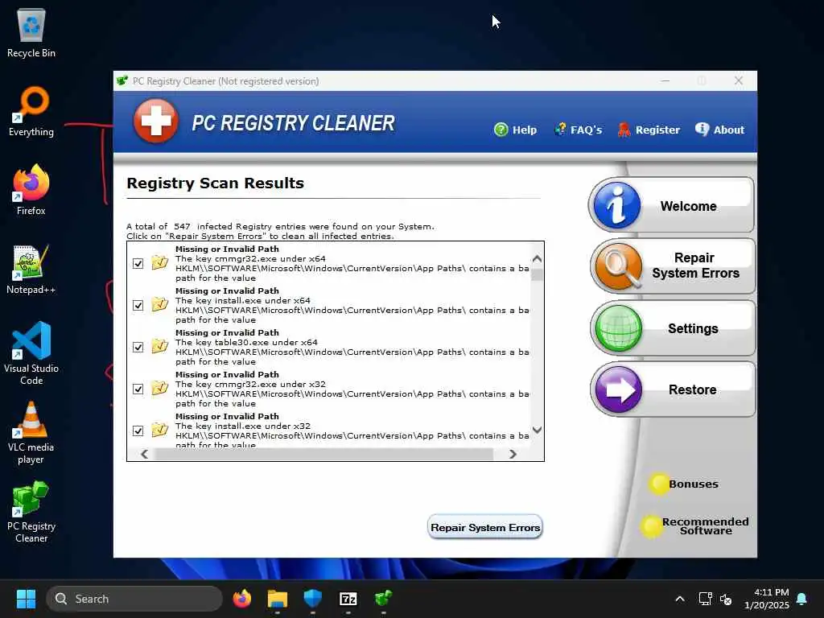
Task: Click PC Registry Cleaner taskbar icon
Action: point(383,599)
